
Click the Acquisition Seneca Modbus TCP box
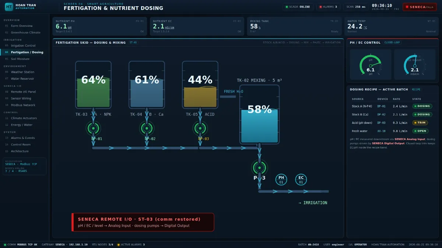pyautogui.click(x=25, y=166)
